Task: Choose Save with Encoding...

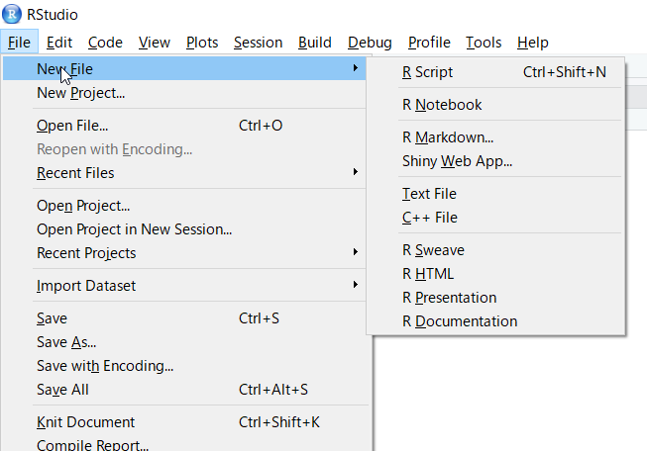Action: (184, 366)
